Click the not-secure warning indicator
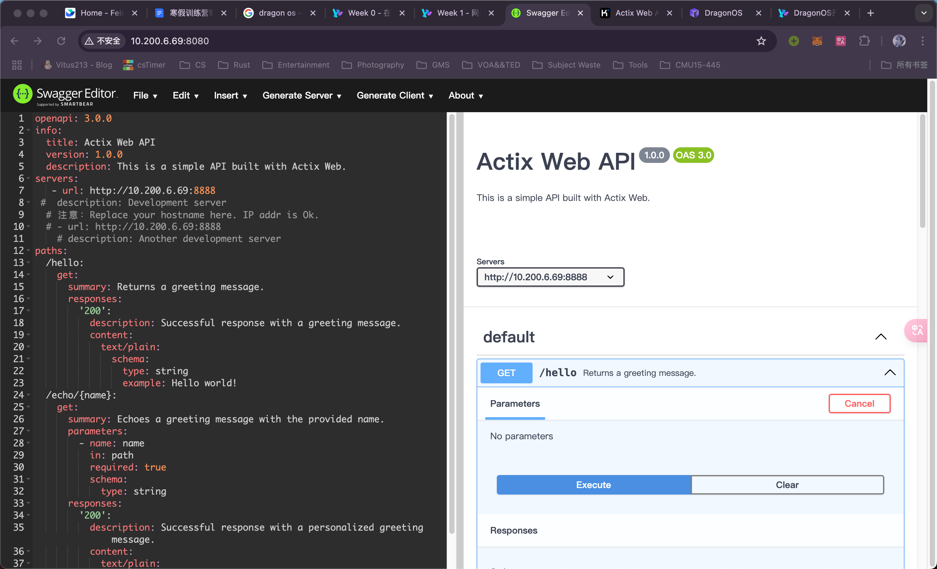 103,41
